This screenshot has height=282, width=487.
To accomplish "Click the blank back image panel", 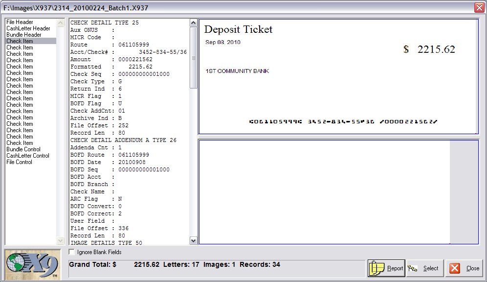I will click(x=324, y=191).
